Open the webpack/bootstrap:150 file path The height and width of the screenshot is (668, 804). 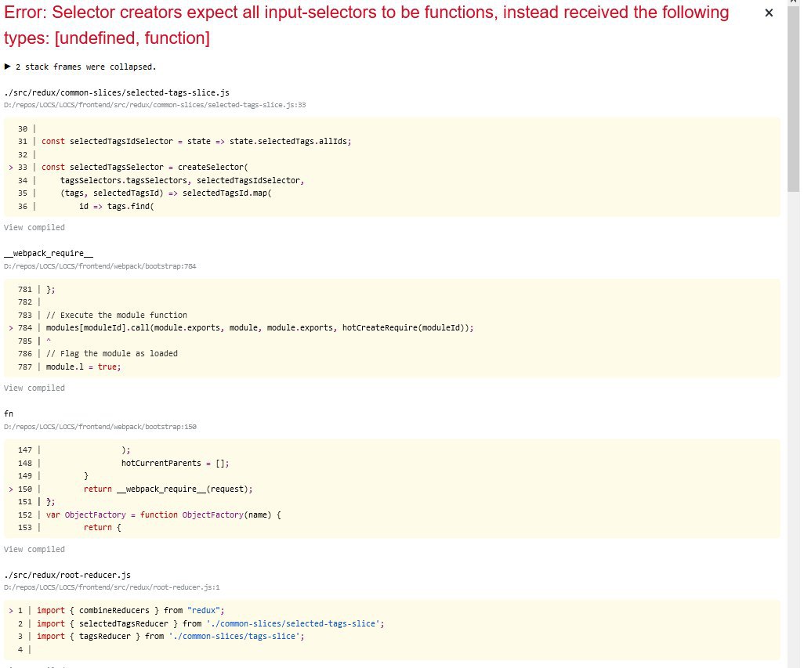pos(100,427)
